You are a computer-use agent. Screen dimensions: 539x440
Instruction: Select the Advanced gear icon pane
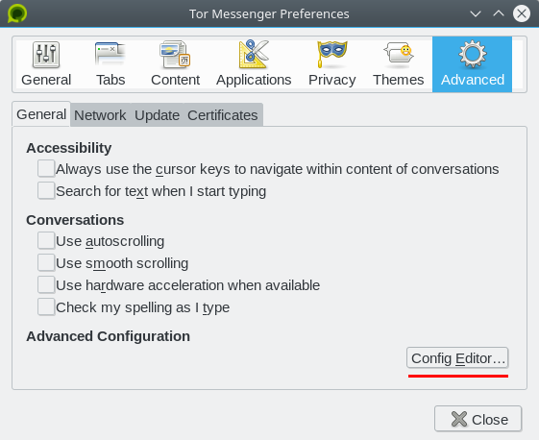(x=473, y=64)
